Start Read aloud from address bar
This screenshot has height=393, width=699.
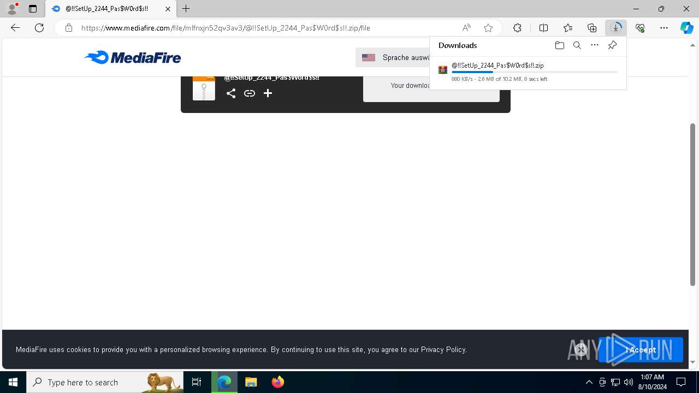[x=466, y=28]
